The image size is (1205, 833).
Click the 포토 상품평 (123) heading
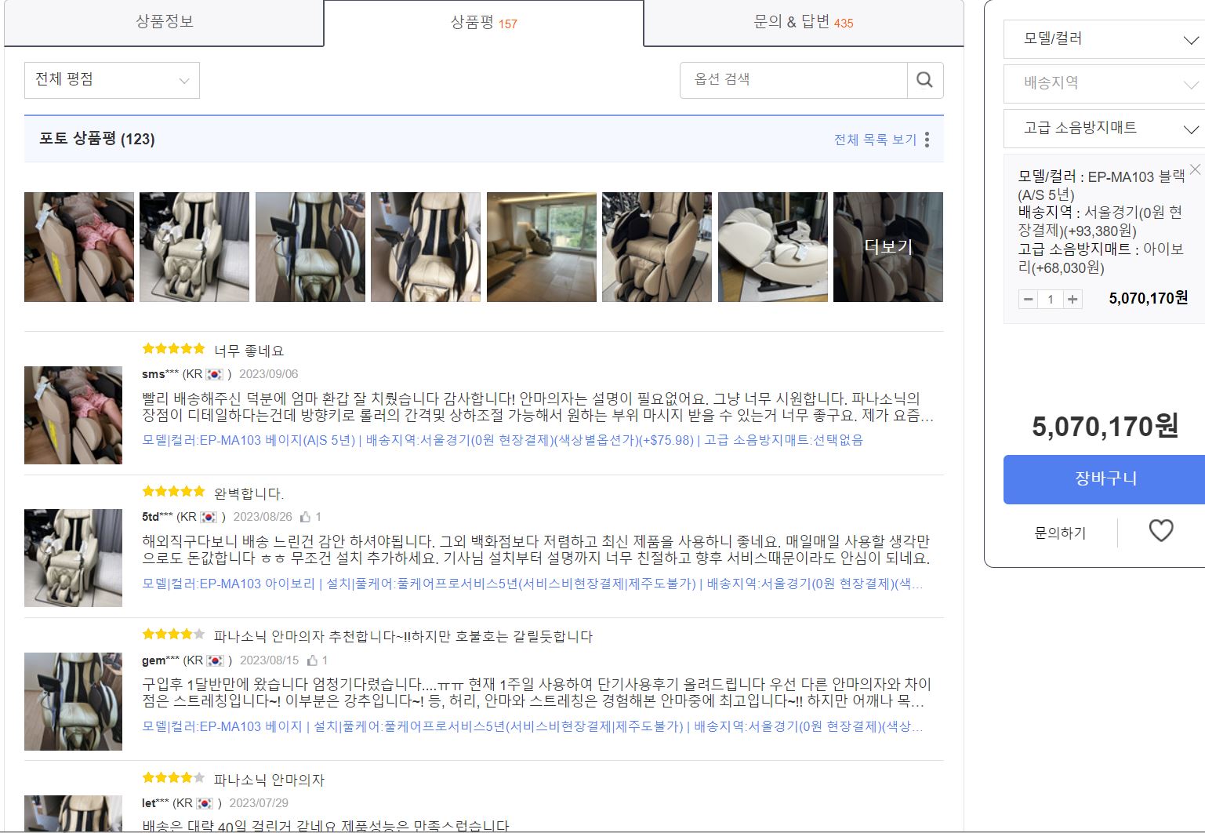coord(97,139)
